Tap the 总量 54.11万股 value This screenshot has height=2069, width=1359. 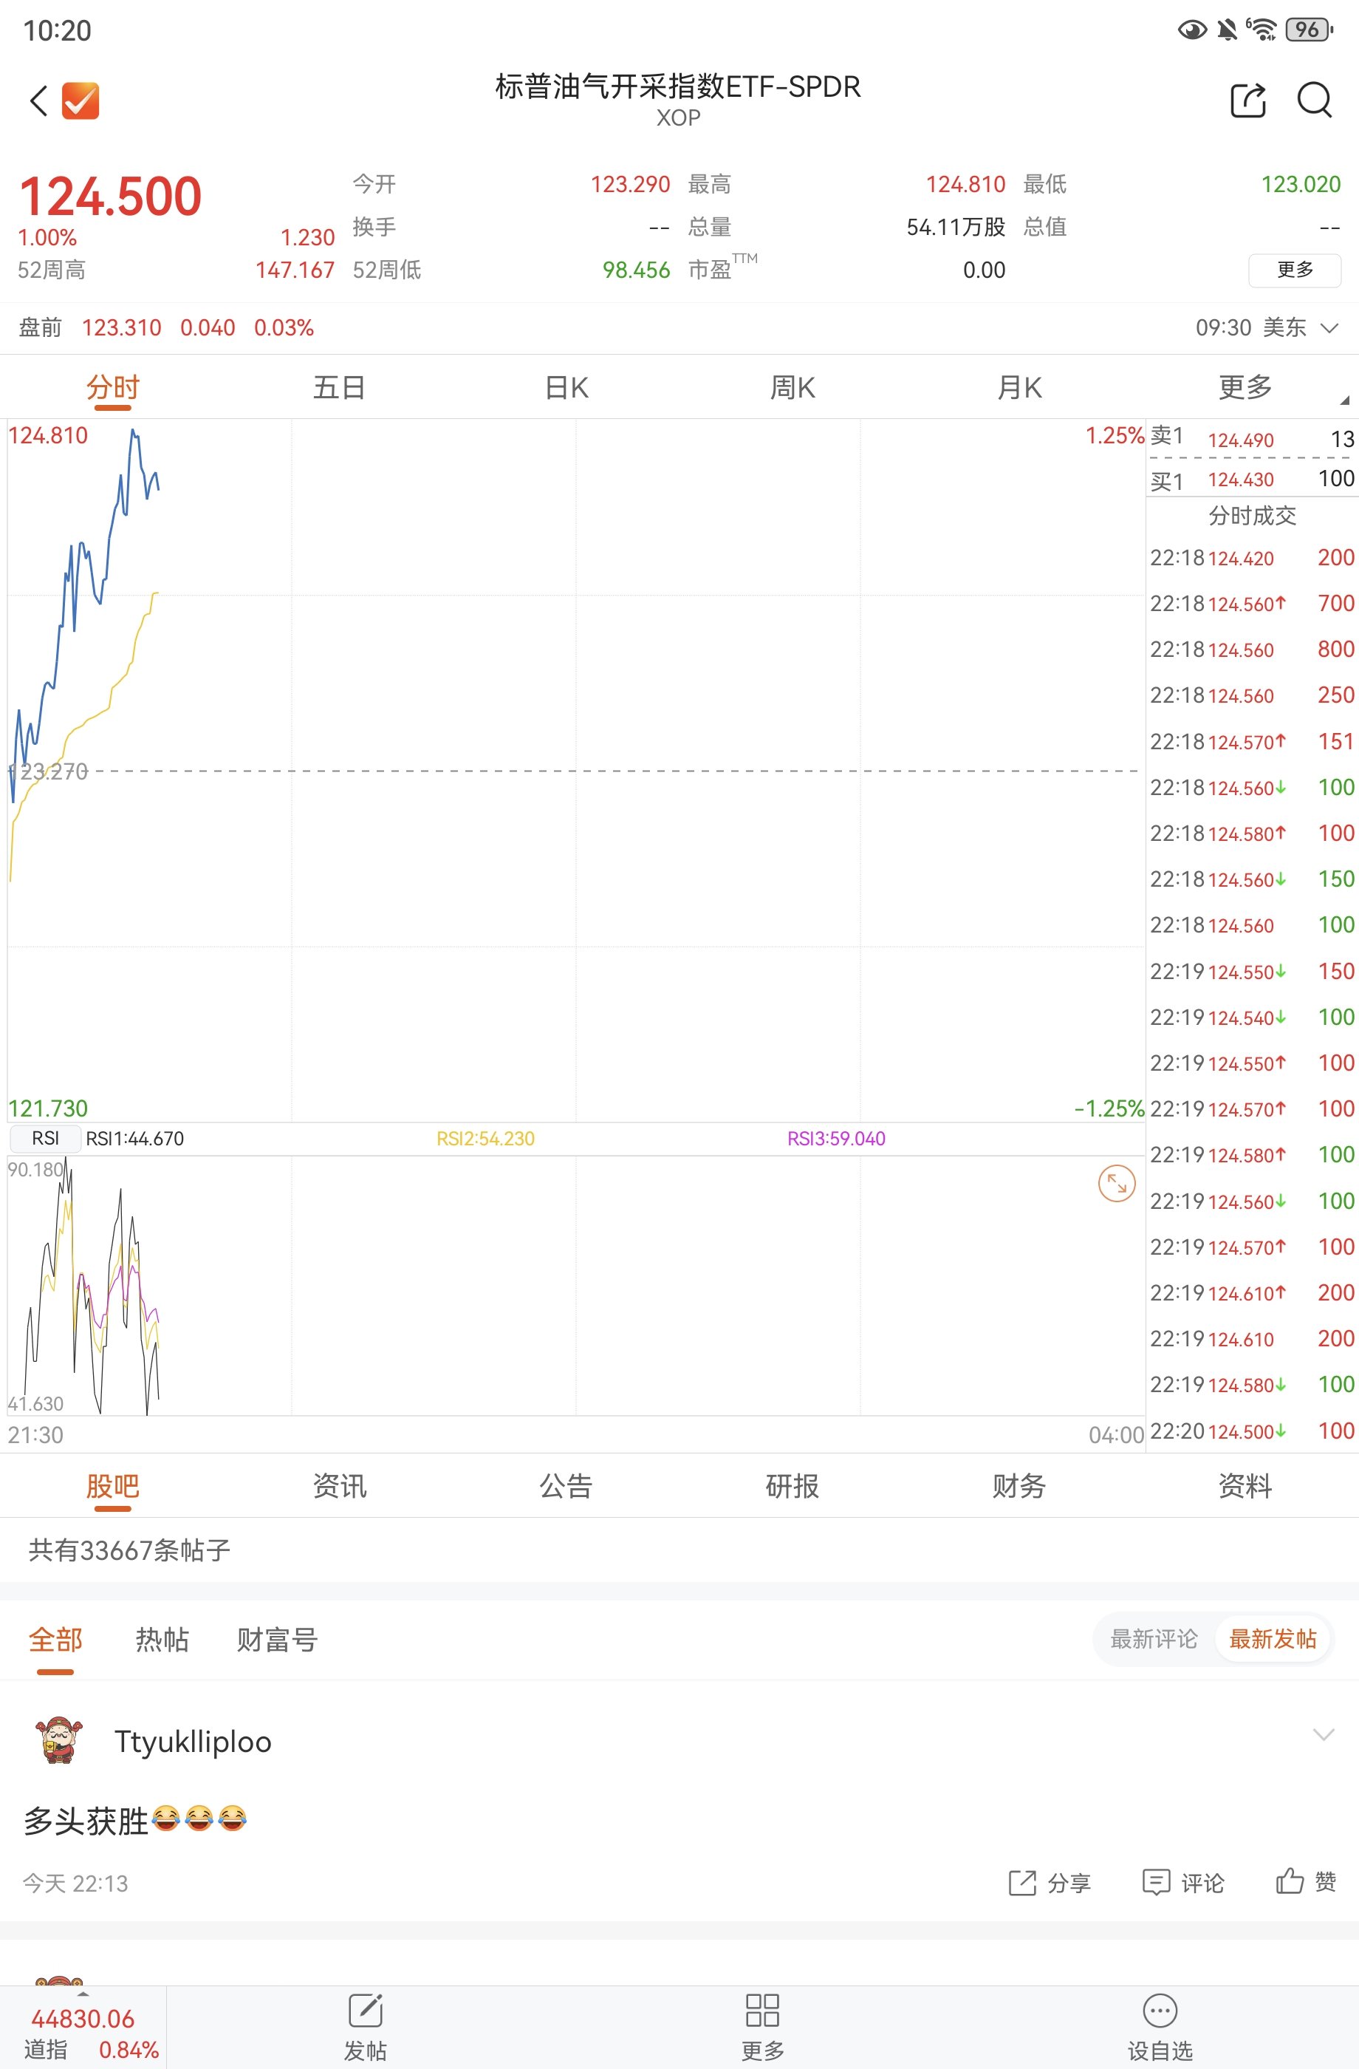[x=956, y=227]
